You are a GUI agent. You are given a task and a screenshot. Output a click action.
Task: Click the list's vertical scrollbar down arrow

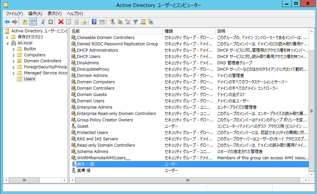point(312,174)
